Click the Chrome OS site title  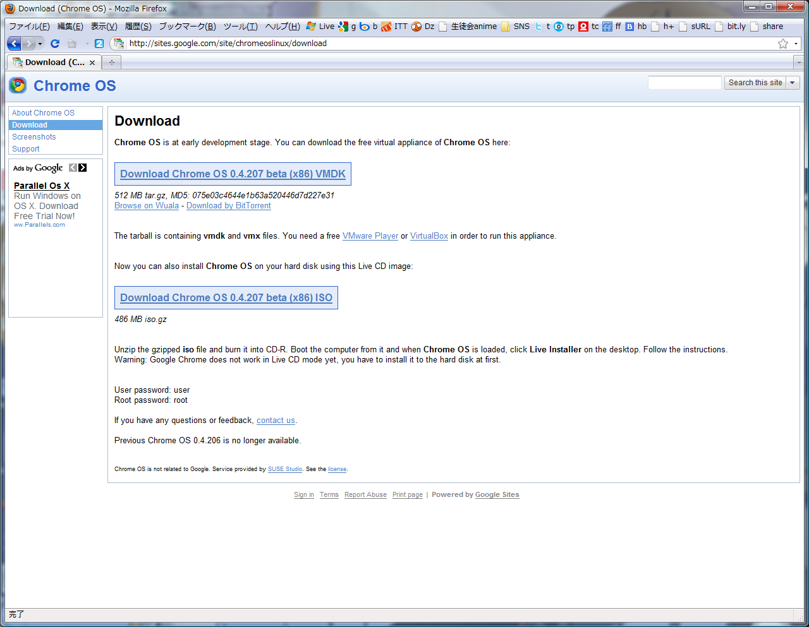click(x=75, y=86)
